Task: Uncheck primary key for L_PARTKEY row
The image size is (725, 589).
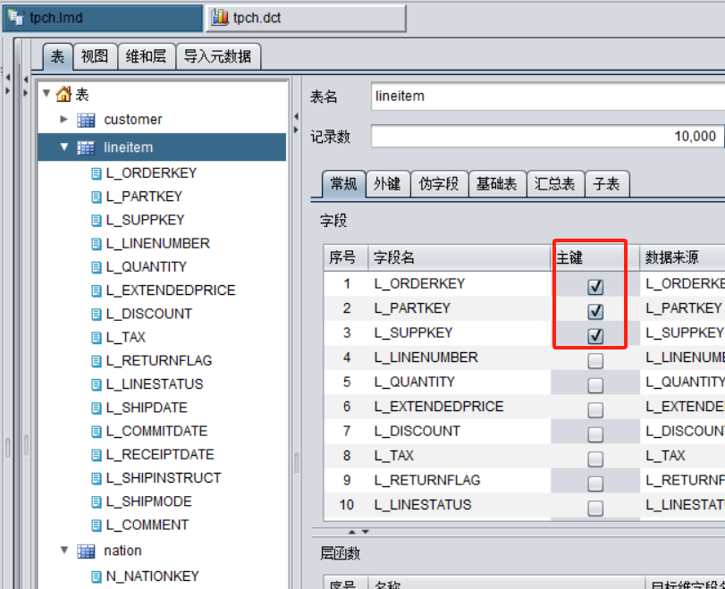Action: click(x=595, y=312)
